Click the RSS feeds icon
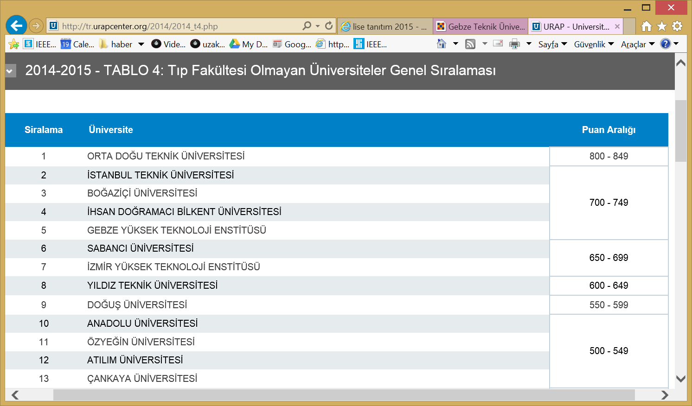692x406 pixels. (x=470, y=44)
